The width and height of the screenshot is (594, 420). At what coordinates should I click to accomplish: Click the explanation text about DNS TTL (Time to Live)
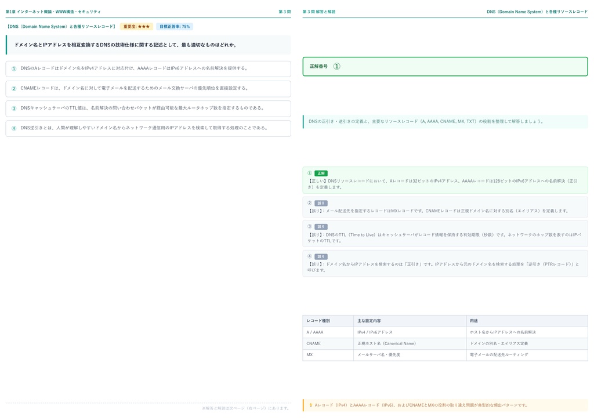[444, 237]
